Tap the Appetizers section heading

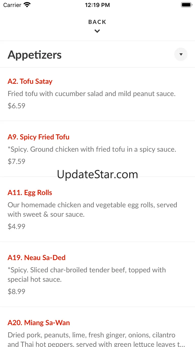pyautogui.click(x=35, y=55)
